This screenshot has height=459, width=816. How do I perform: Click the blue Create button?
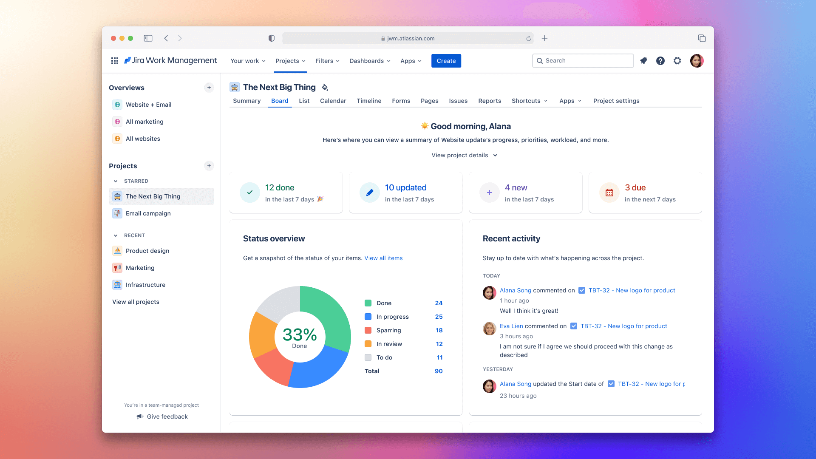[x=446, y=61]
